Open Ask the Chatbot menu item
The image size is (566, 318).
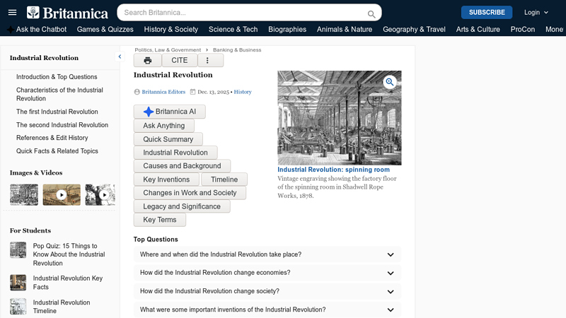click(37, 29)
